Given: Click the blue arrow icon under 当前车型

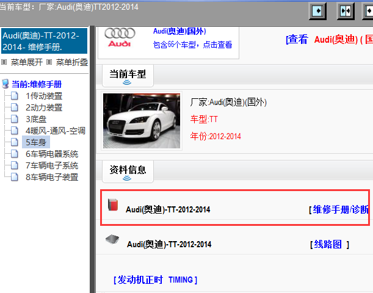Looking at the screenshot, I should click(127, 82).
